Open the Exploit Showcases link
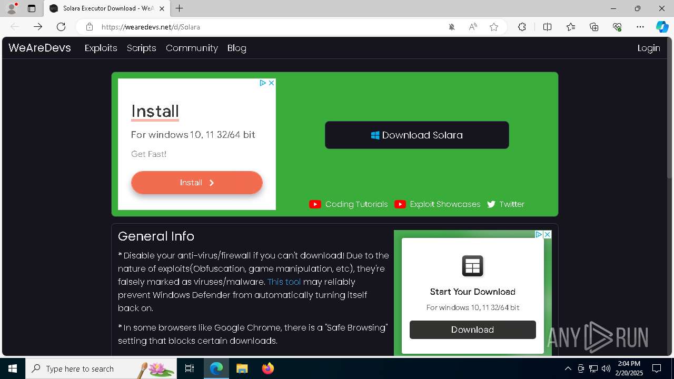 click(x=445, y=204)
